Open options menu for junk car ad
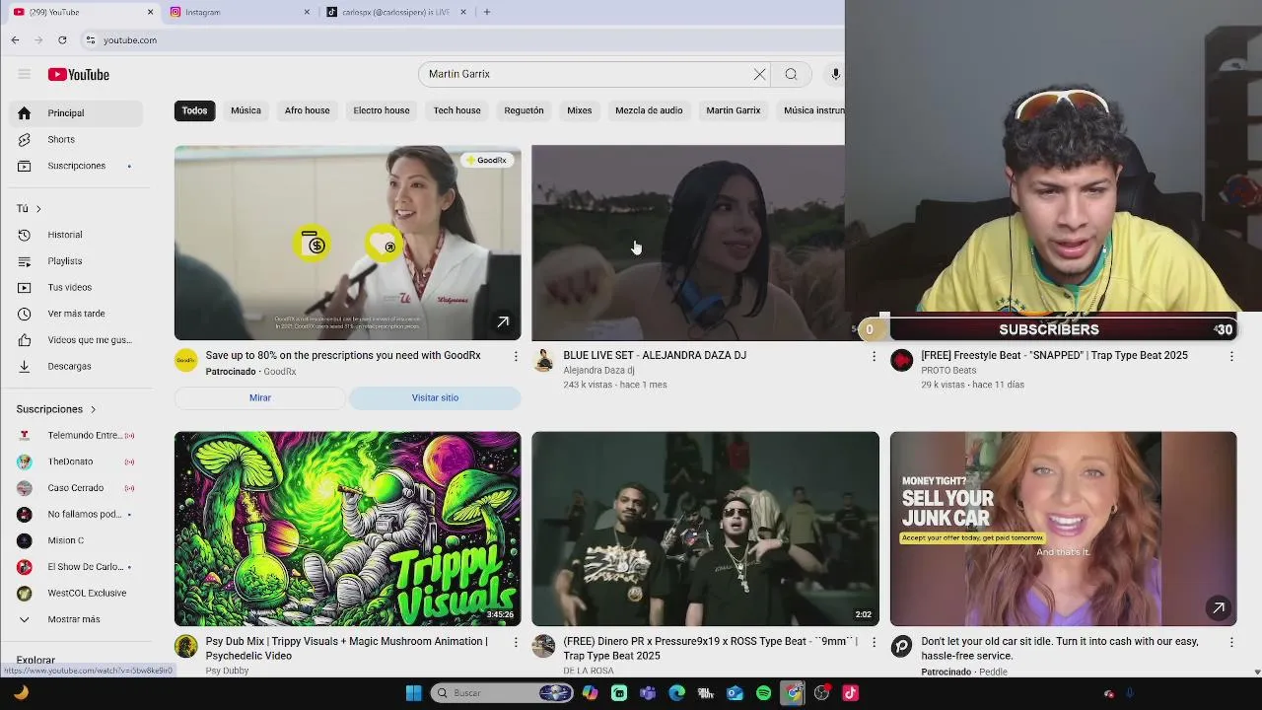The height and width of the screenshot is (710, 1262). 1230,642
